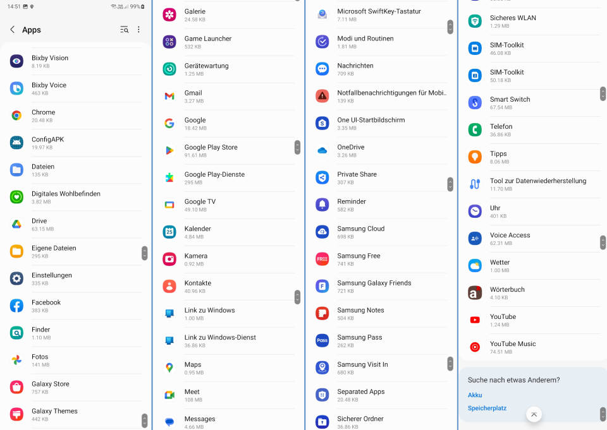Screen dimensions: 607x430
Task: Open Galaxy Themes app entry
Action: [76, 414]
